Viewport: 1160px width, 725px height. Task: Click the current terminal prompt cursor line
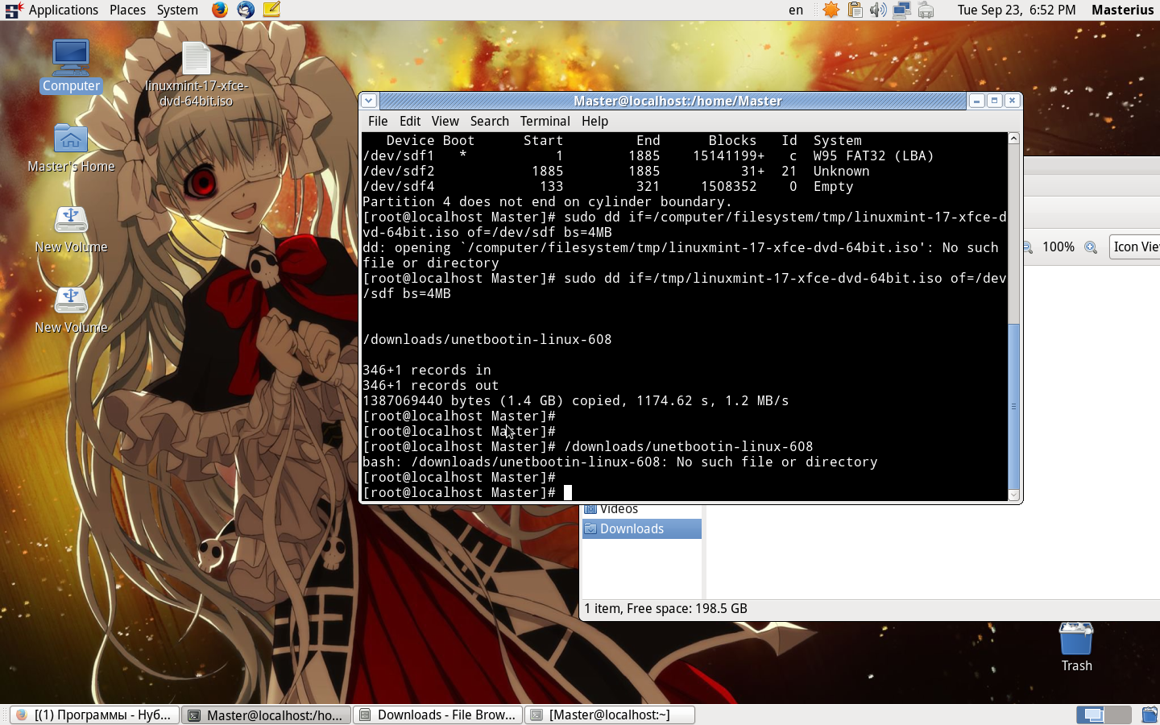click(467, 492)
